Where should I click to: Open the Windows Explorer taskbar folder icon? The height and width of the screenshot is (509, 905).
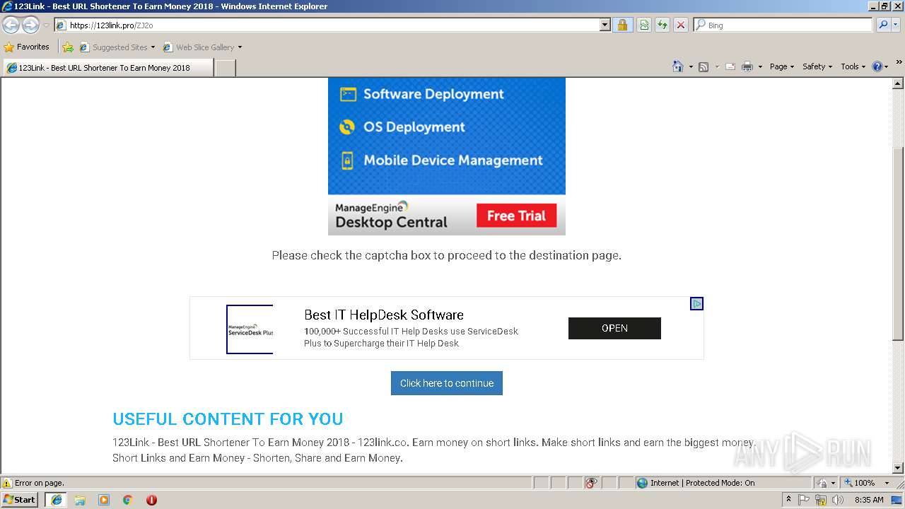tap(80, 500)
